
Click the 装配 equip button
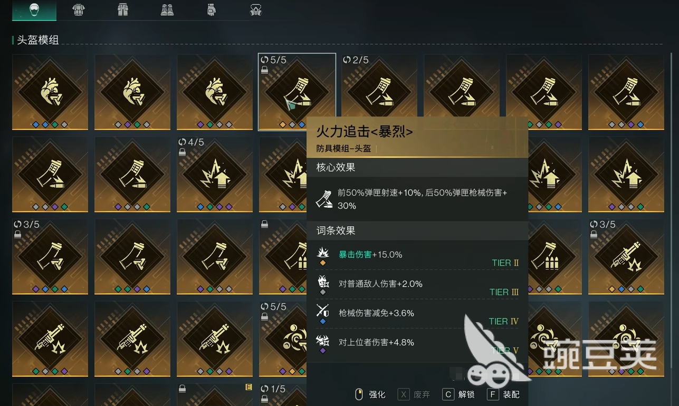pos(504,394)
